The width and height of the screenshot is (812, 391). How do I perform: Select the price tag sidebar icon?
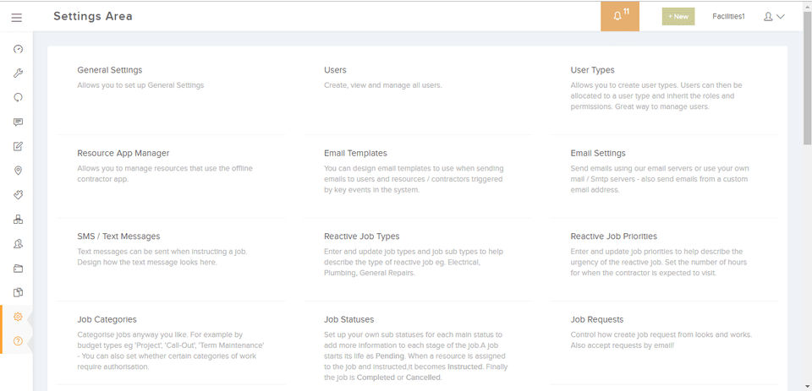[18, 195]
